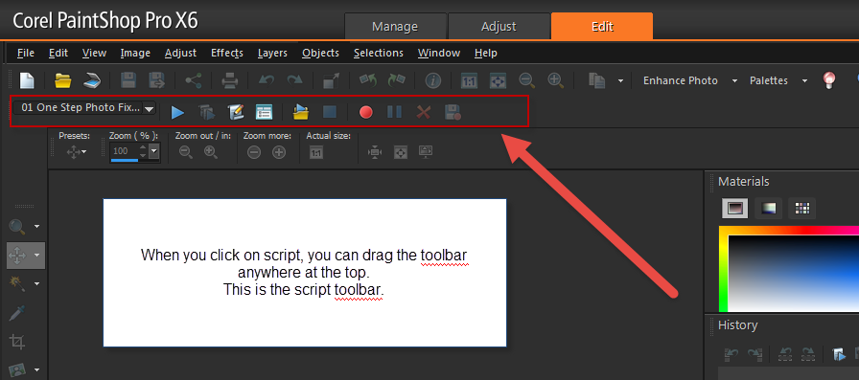859x380 pixels.
Task: Click the Run Script folder icon
Action: (x=301, y=113)
